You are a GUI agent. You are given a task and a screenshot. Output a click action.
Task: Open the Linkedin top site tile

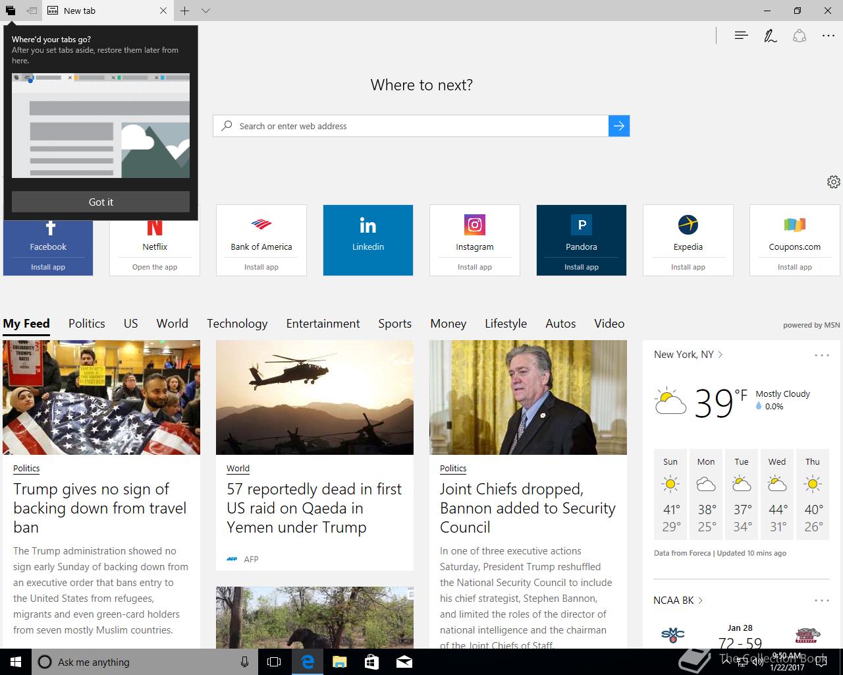click(x=368, y=240)
